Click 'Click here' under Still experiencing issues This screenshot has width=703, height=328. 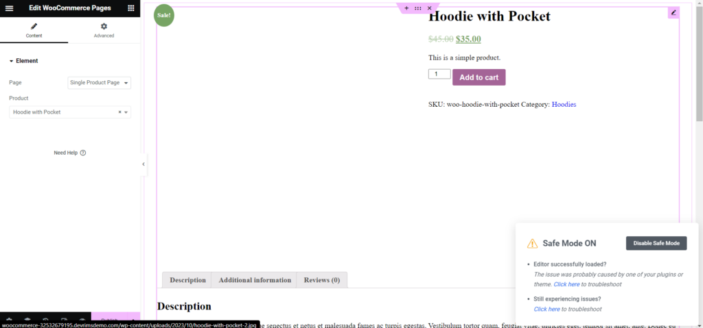click(x=546, y=310)
